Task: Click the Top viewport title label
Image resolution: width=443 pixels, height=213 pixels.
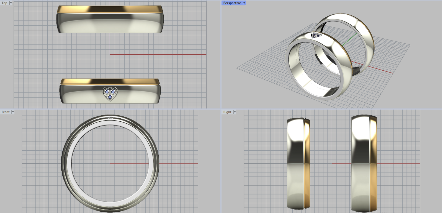Action: coord(4,3)
